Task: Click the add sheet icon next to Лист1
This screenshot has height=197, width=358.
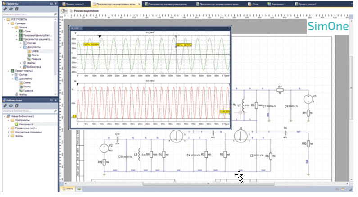Action: [x=78, y=188]
